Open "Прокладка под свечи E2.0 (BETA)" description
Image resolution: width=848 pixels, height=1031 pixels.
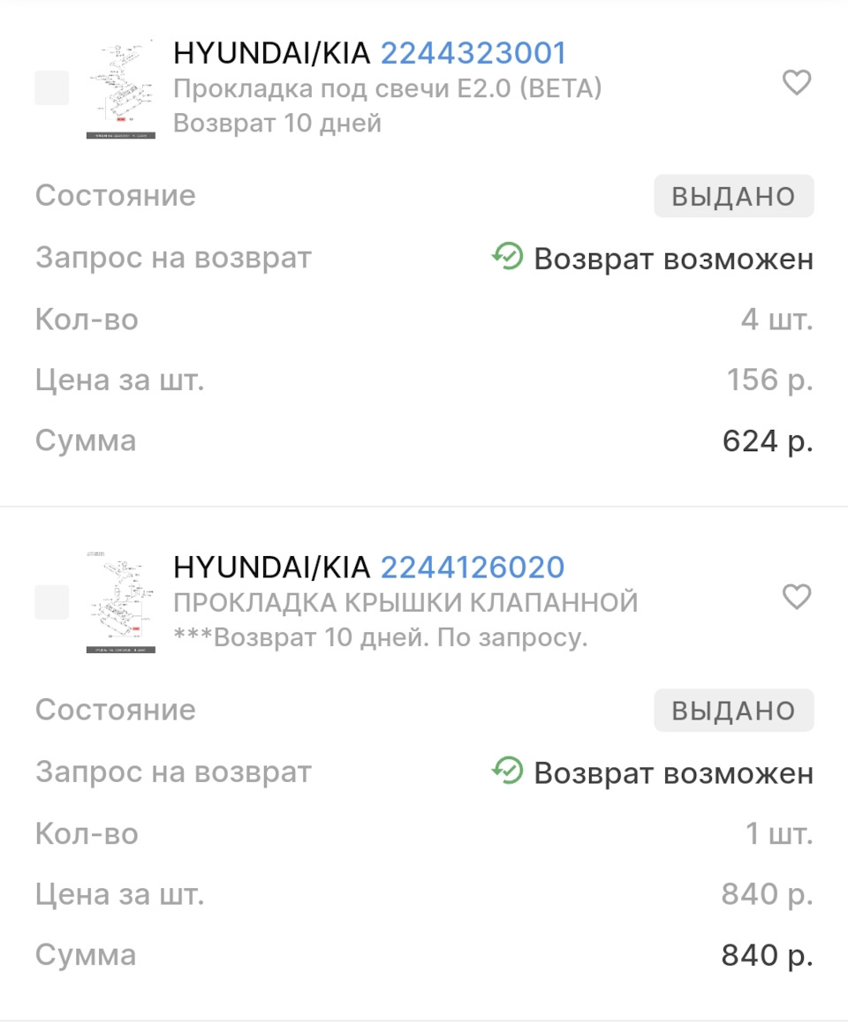pyautogui.click(x=387, y=89)
